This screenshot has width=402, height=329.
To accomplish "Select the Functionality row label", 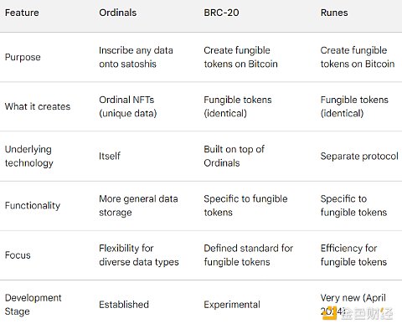I will (33, 206).
